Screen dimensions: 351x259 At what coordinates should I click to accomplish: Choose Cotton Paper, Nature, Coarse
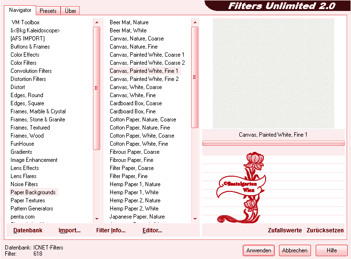pyautogui.click(x=143, y=120)
